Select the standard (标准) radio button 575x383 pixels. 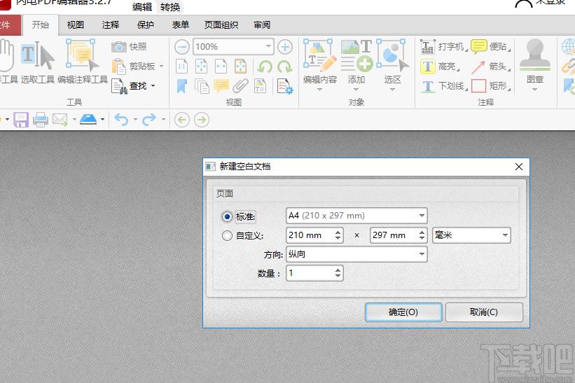(x=227, y=216)
